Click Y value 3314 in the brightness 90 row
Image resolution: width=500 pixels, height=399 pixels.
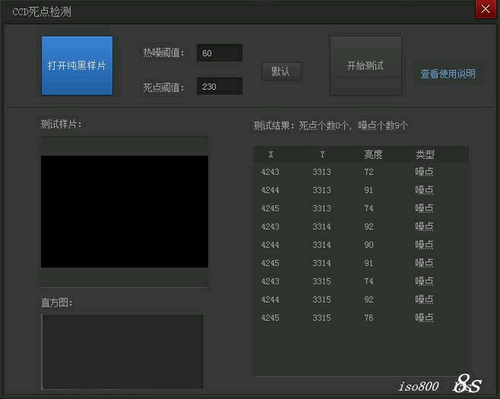[321, 245]
